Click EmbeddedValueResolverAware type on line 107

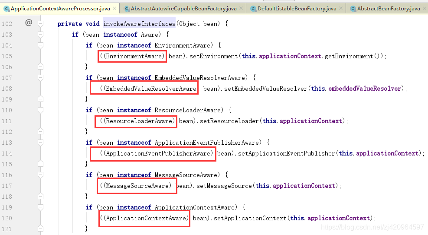[200, 78]
